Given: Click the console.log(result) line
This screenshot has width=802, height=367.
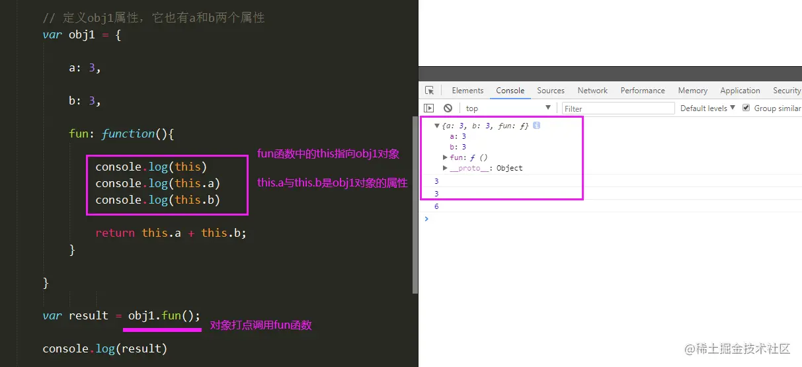Looking at the screenshot, I should [x=105, y=348].
